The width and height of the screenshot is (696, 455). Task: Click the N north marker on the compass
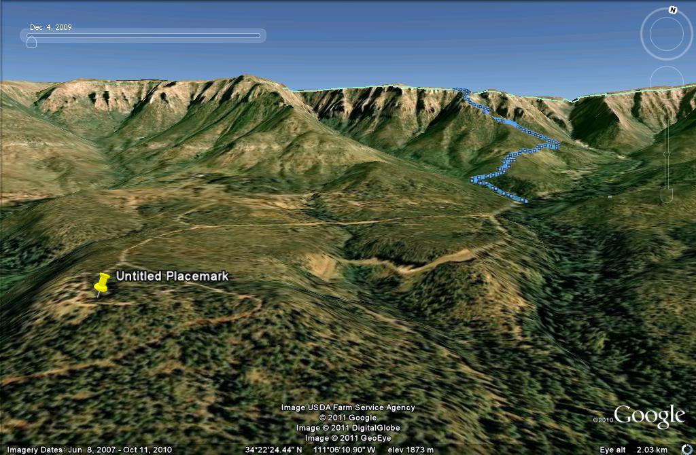672,10
